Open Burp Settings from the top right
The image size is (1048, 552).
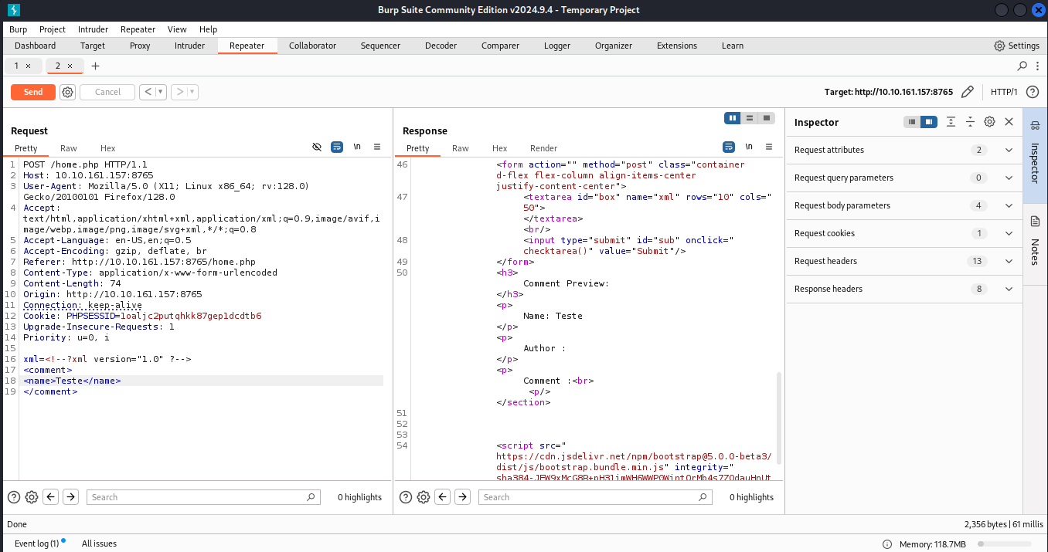tap(1017, 46)
